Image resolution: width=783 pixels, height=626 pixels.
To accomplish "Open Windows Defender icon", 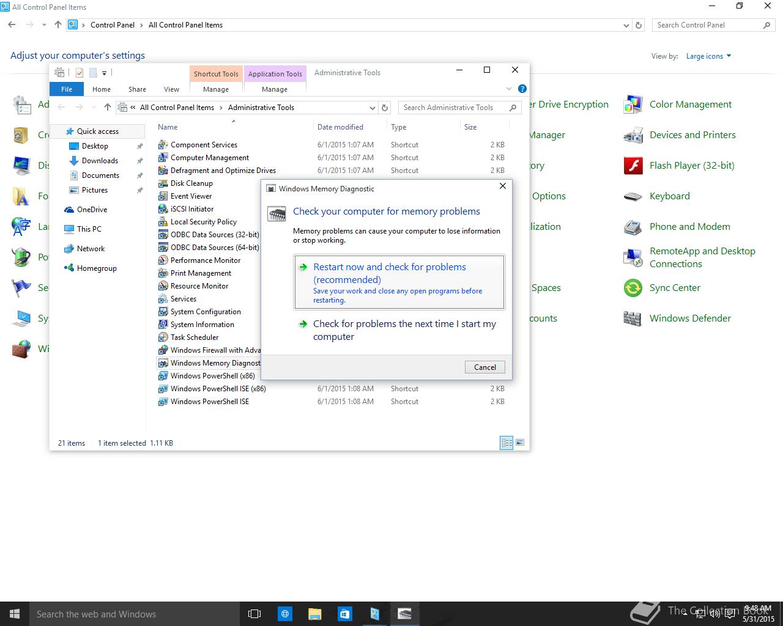I will point(633,319).
